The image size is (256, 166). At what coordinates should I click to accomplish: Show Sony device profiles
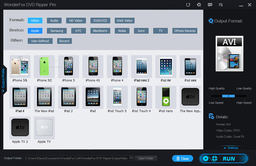point(141,31)
